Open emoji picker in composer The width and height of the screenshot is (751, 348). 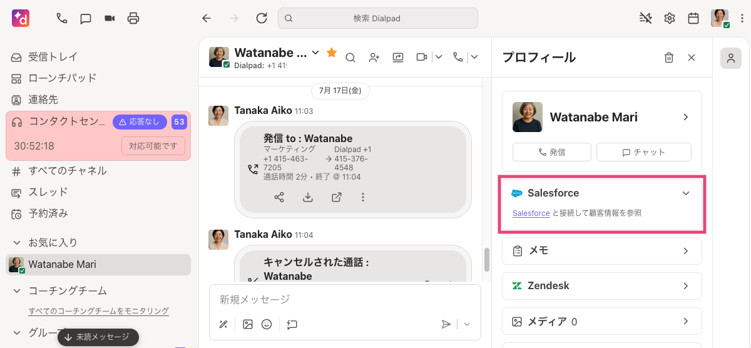click(267, 324)
